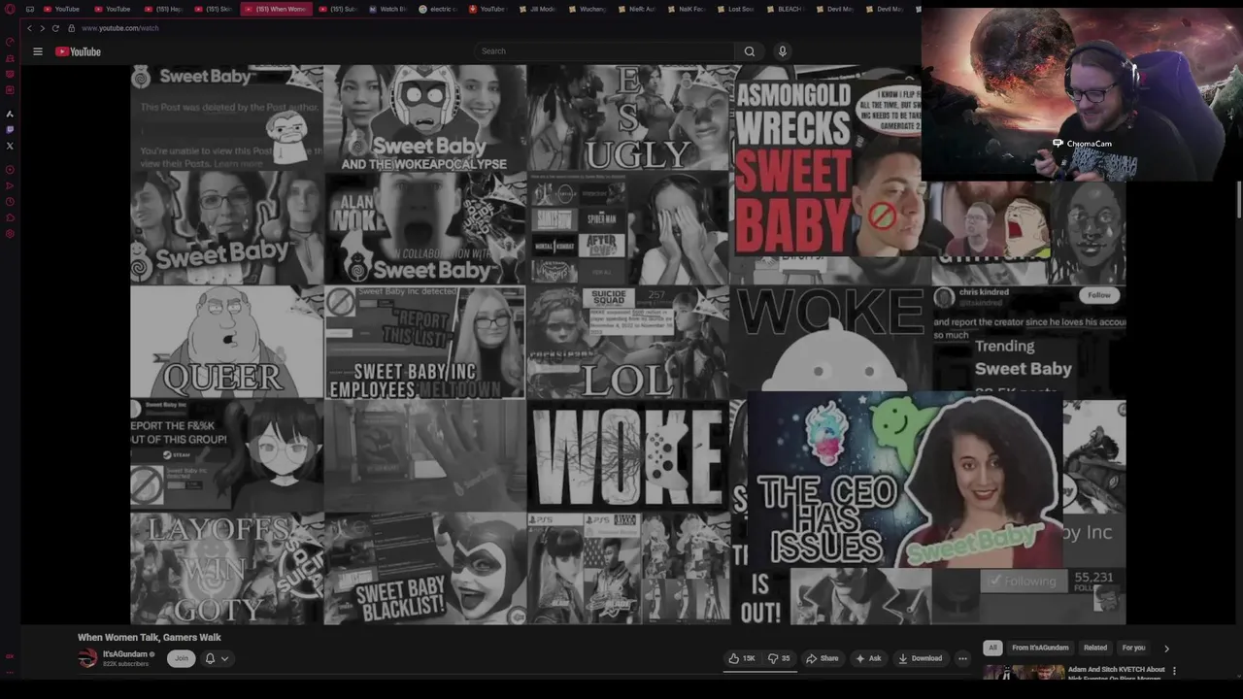
Task: Click the Join channel button
Action: click(181, 658)
